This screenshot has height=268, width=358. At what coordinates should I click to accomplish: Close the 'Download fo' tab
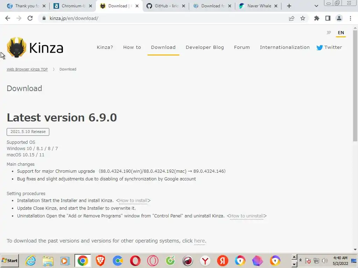230,6
